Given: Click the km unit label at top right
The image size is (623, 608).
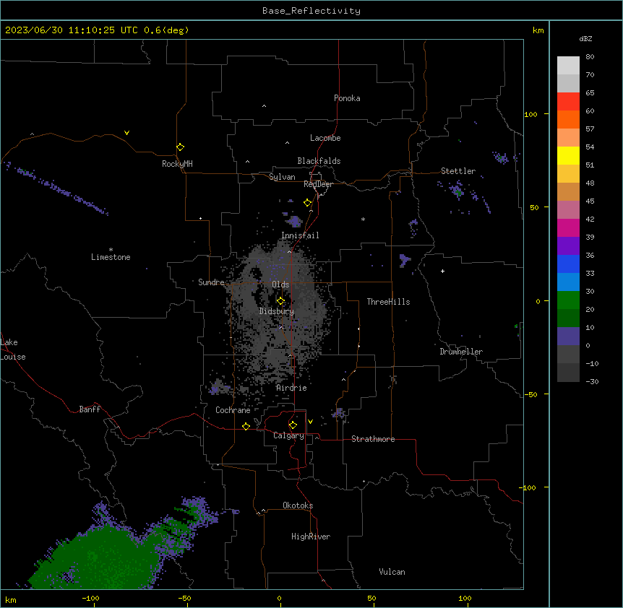Looking at the screenshot, I should tap(538, 30).
